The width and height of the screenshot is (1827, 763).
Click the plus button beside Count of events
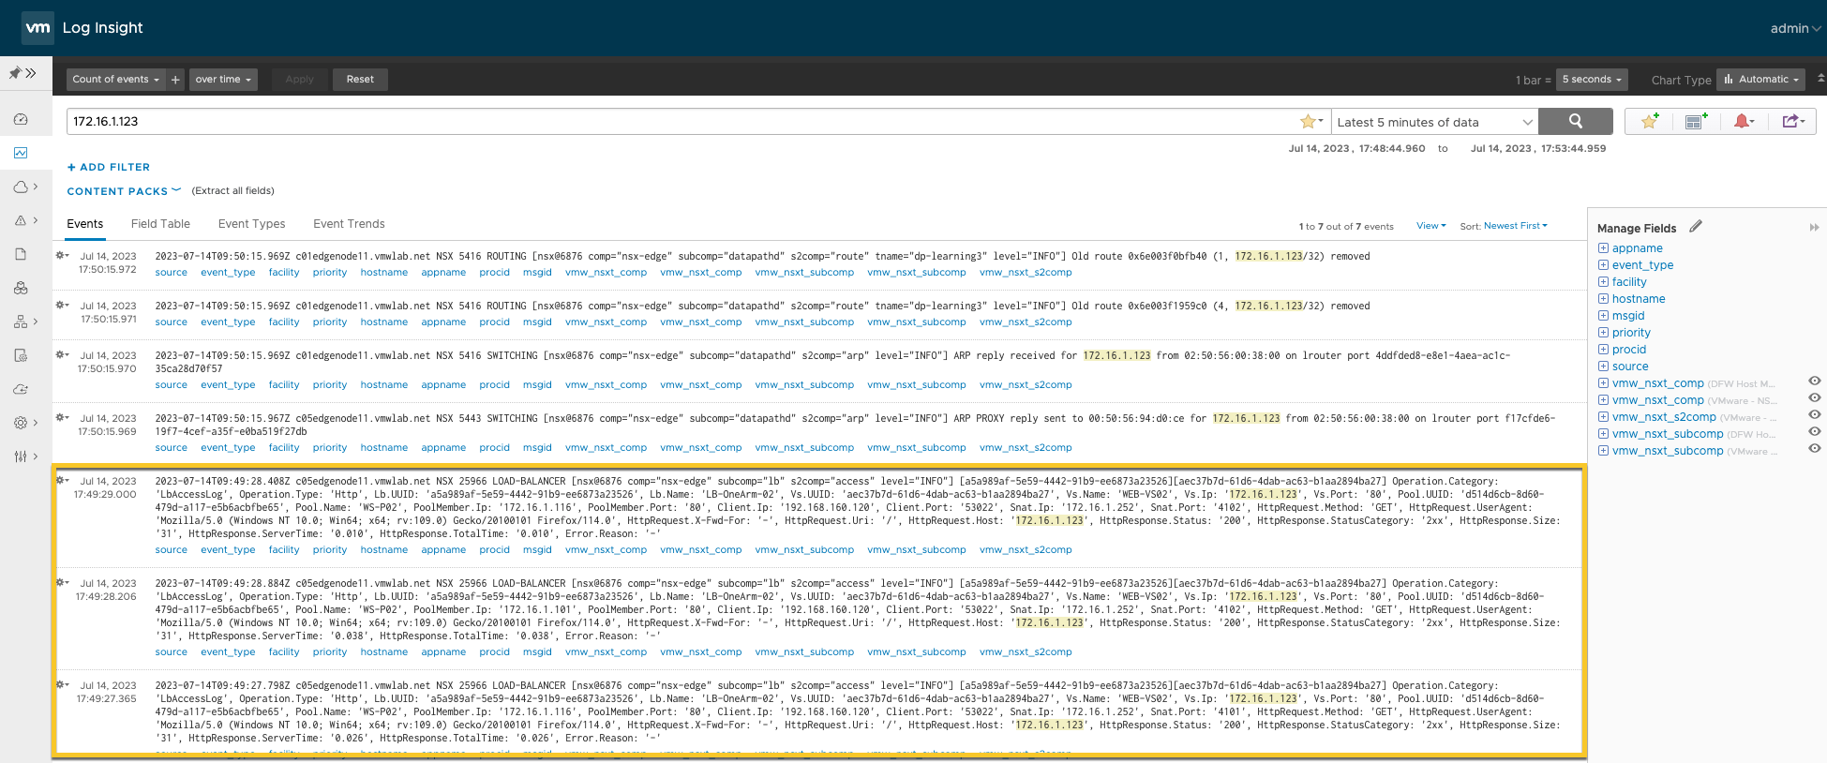point(175,80)
